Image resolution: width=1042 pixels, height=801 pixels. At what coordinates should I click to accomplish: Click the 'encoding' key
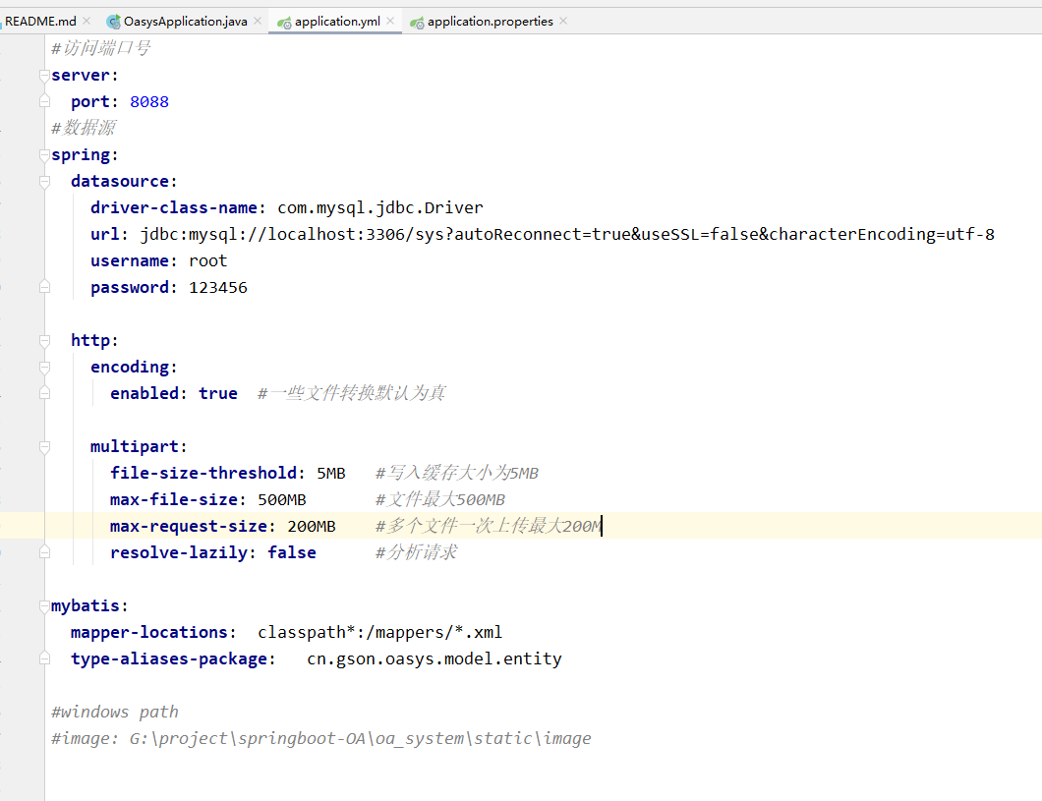click(130, 368)
